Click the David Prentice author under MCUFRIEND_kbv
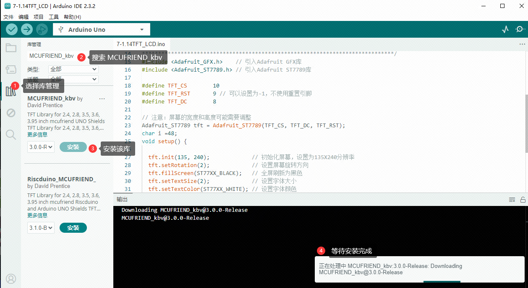 point(45,105)
